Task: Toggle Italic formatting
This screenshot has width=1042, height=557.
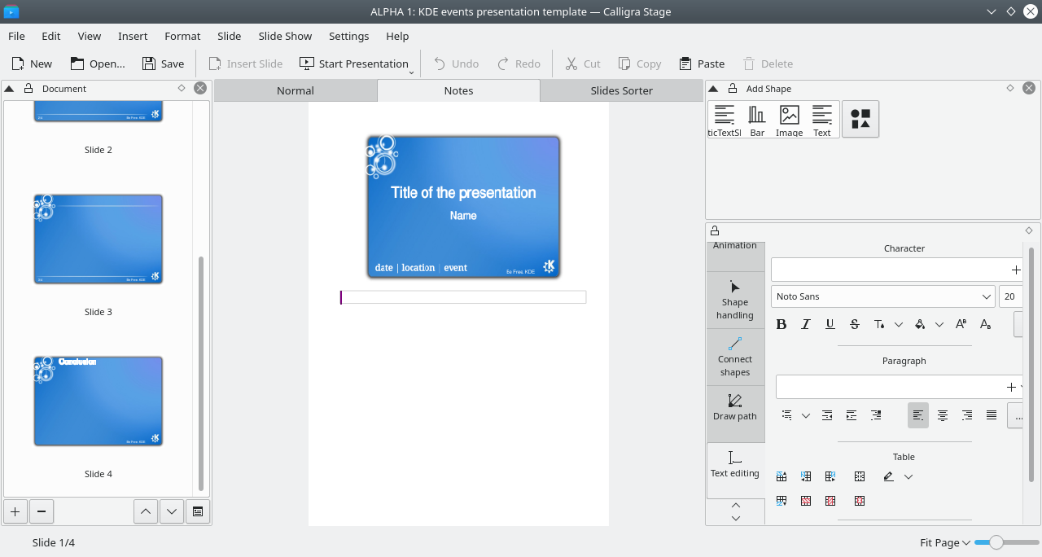Action: coord(806,324)
